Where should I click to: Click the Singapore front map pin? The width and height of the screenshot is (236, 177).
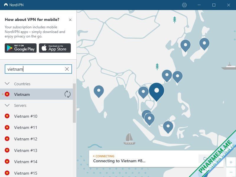[150, 119]
